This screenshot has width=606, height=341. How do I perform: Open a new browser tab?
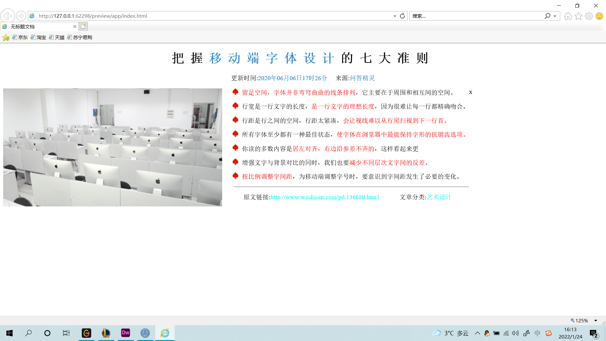(x=83, y=27)
